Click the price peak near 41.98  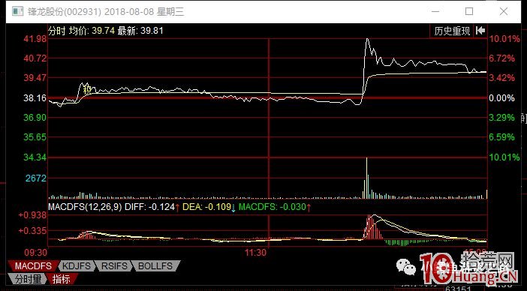tap(367, 39)
